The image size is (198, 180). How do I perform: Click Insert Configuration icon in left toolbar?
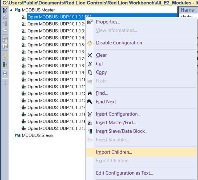[x=5, y=10]
